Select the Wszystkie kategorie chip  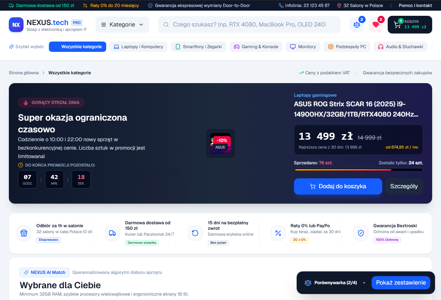click(78, 47)
